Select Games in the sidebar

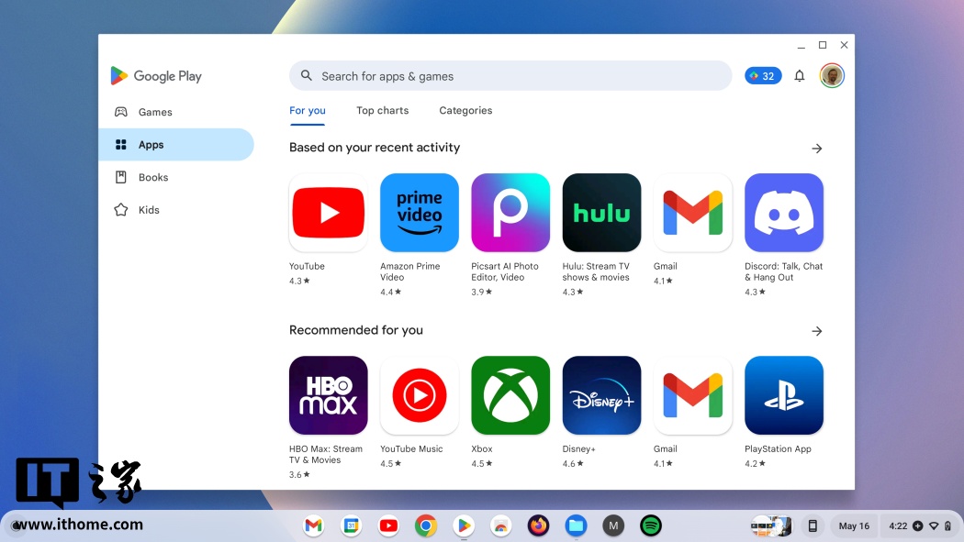[x=176, y=112]
